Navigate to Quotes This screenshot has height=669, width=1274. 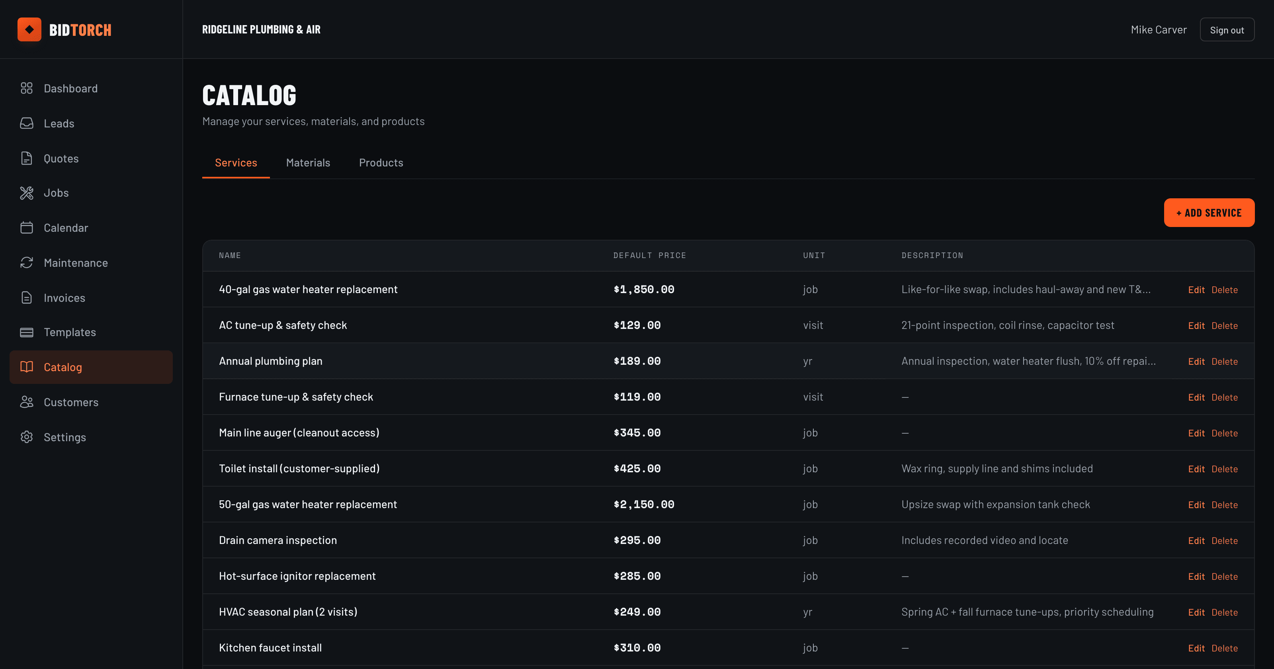[x=91, y=158]
